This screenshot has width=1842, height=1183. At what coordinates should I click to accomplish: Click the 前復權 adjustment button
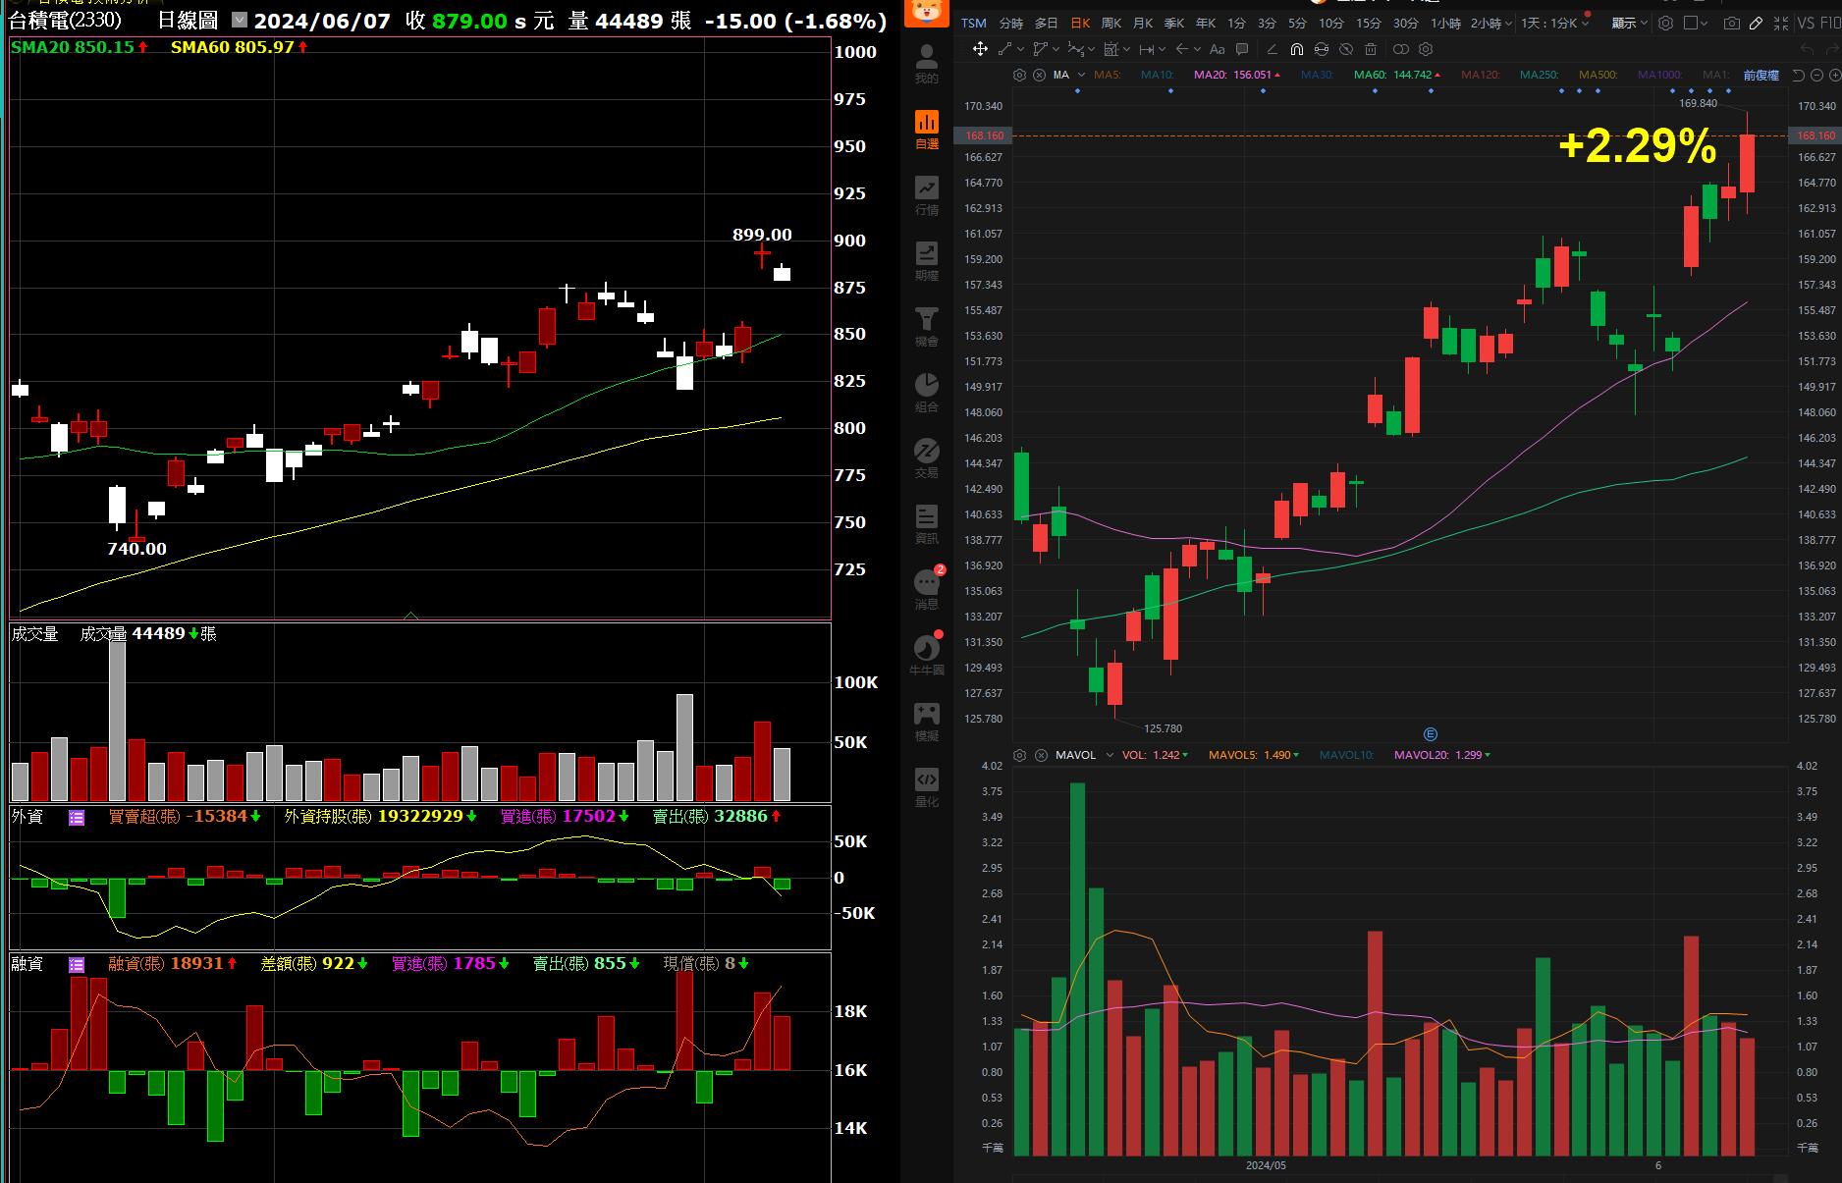[x=1761, y=75]
